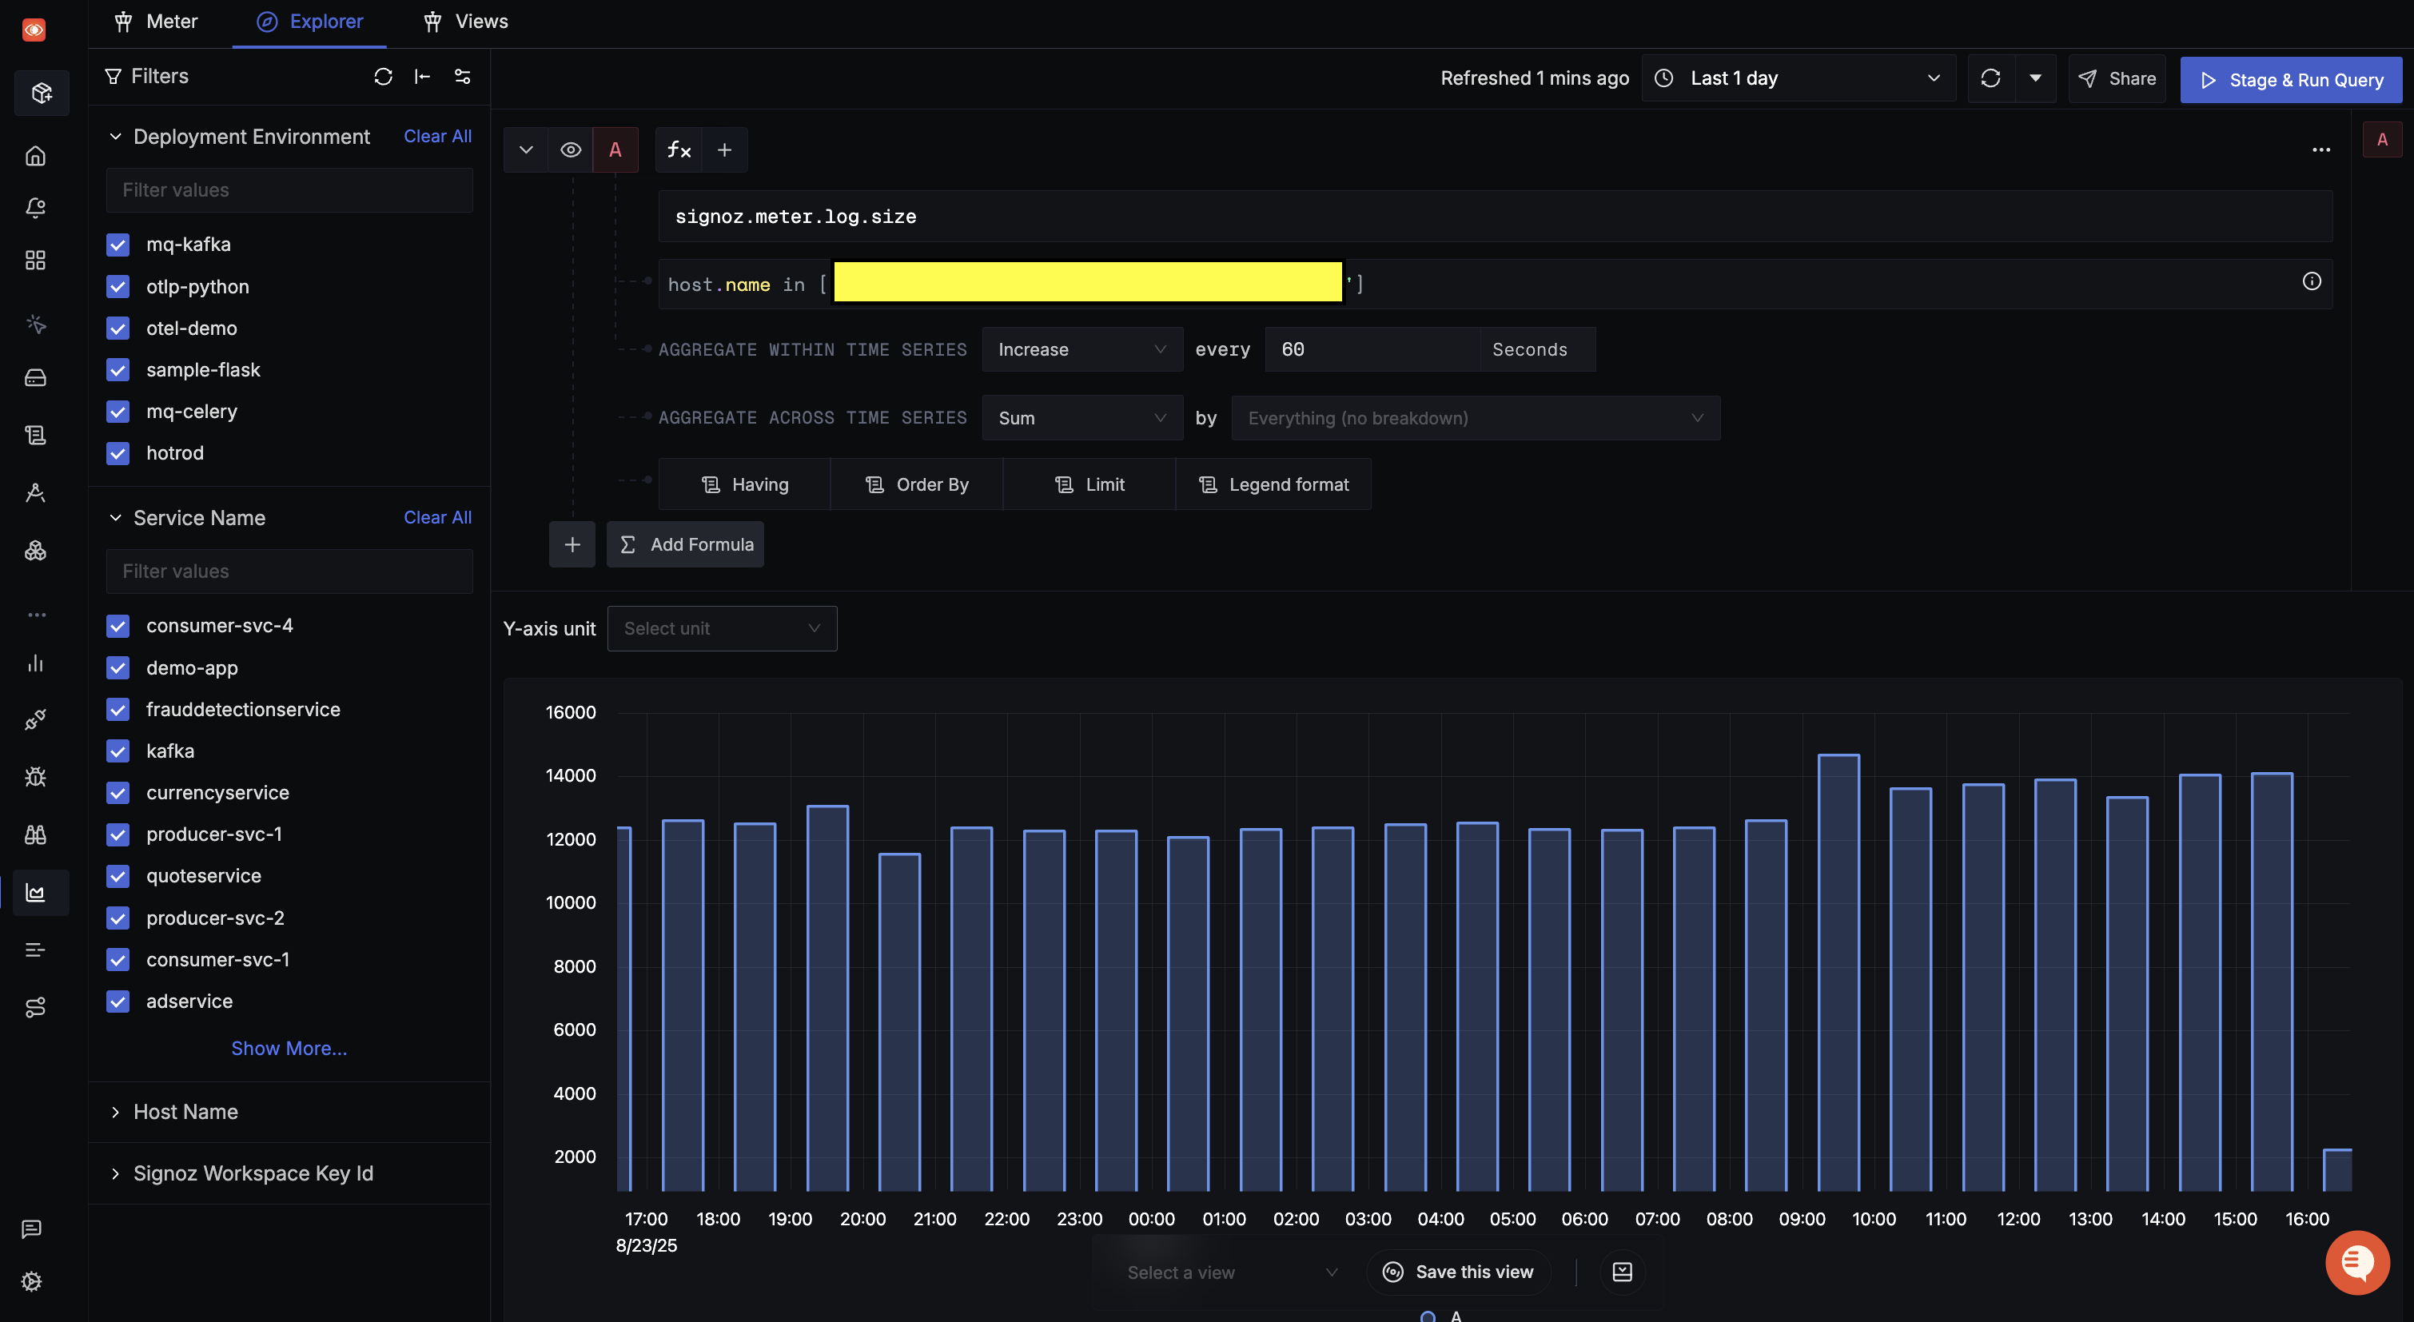The image size is (2414, 1322).
Task: Click the icon beside Save this view
Action: click(1622, 1272)
